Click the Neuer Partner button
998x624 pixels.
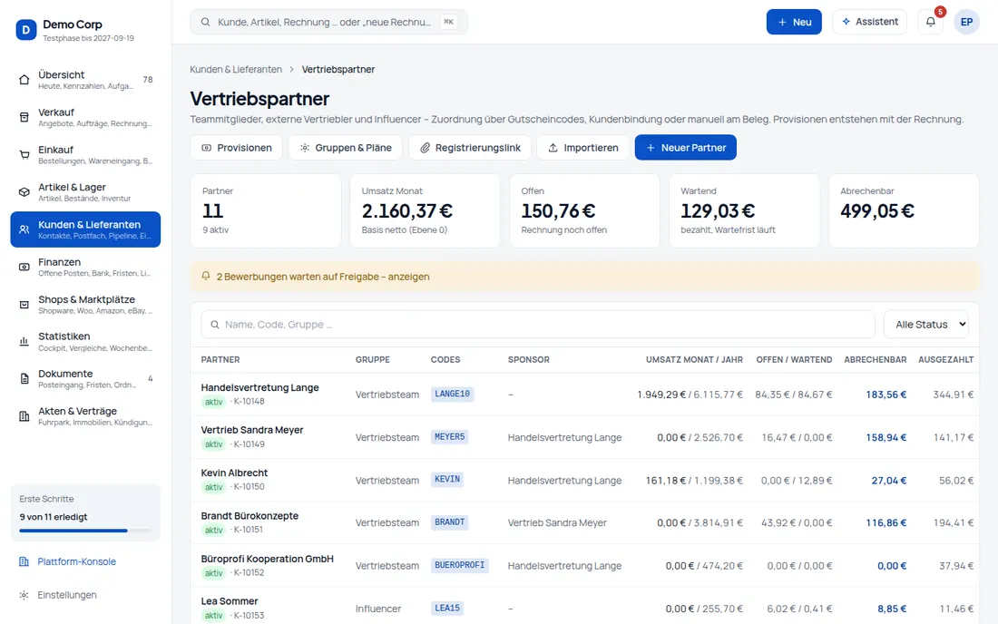(686, 148)
